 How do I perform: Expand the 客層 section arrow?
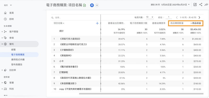pos(2,83)
